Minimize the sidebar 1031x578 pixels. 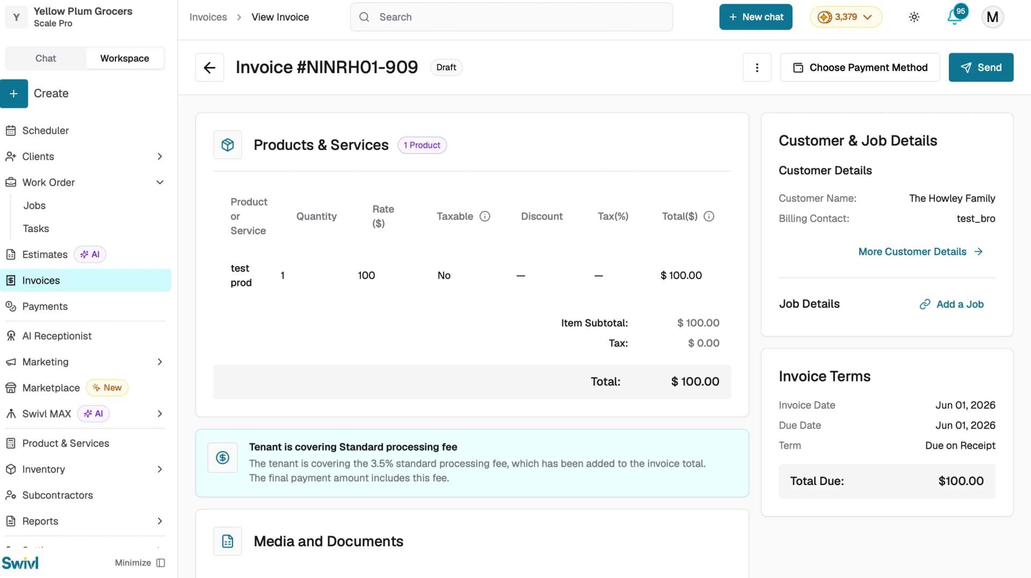tap(140, 562)
